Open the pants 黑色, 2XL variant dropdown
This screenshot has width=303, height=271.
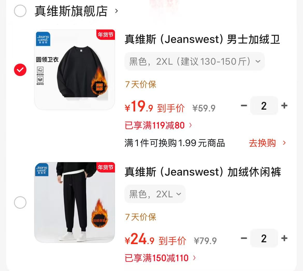155,194
